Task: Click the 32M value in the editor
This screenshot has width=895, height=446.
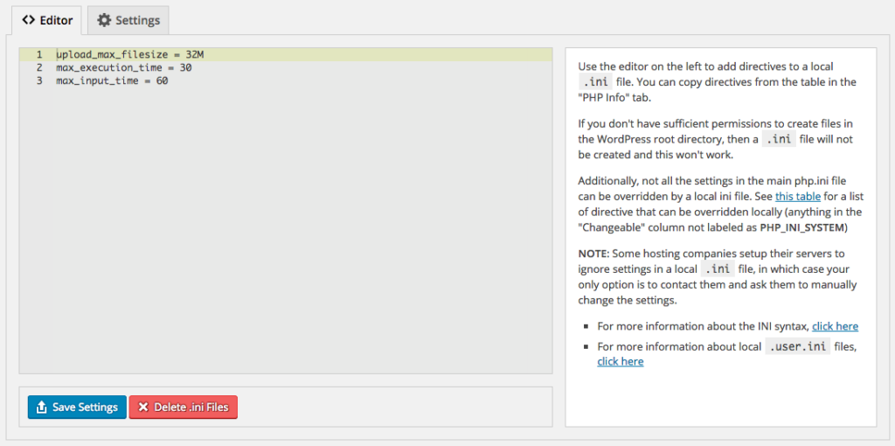Action: [194, 54]
